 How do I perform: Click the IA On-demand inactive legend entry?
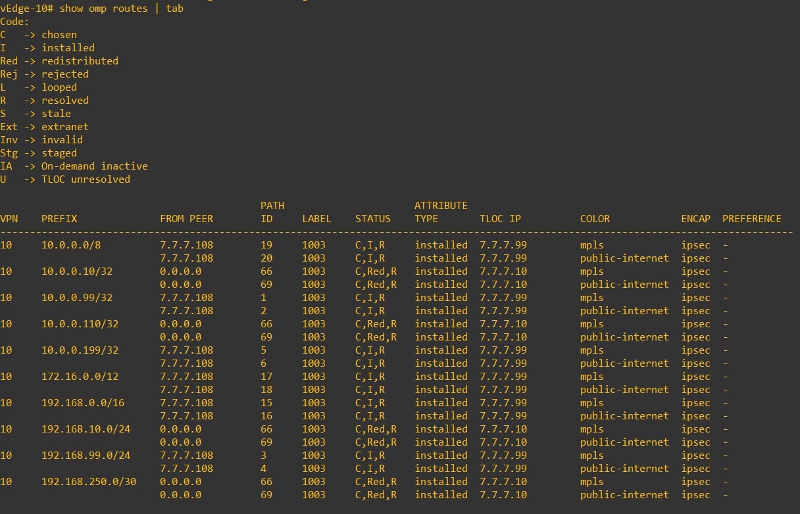(x=76, y=166)
